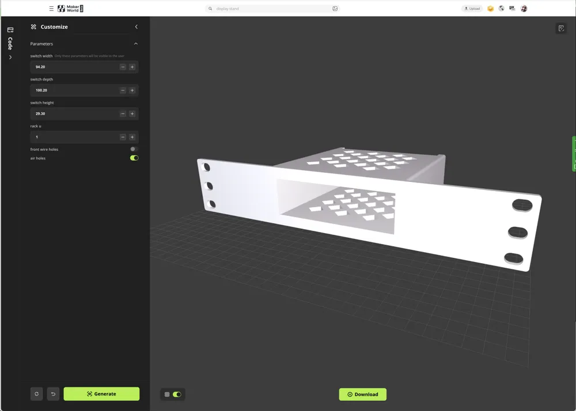Toggle the grid visibility switch near Download
This screenshot has height=411, width=576.
[x=177, y=394]
